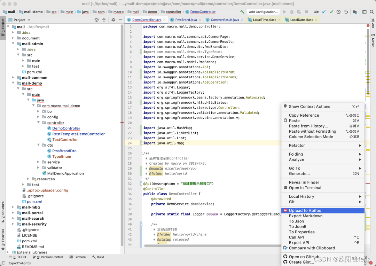The image size is (376, 266).
Task: Select Upload to Apifox menu item
Action: (323, 210)
